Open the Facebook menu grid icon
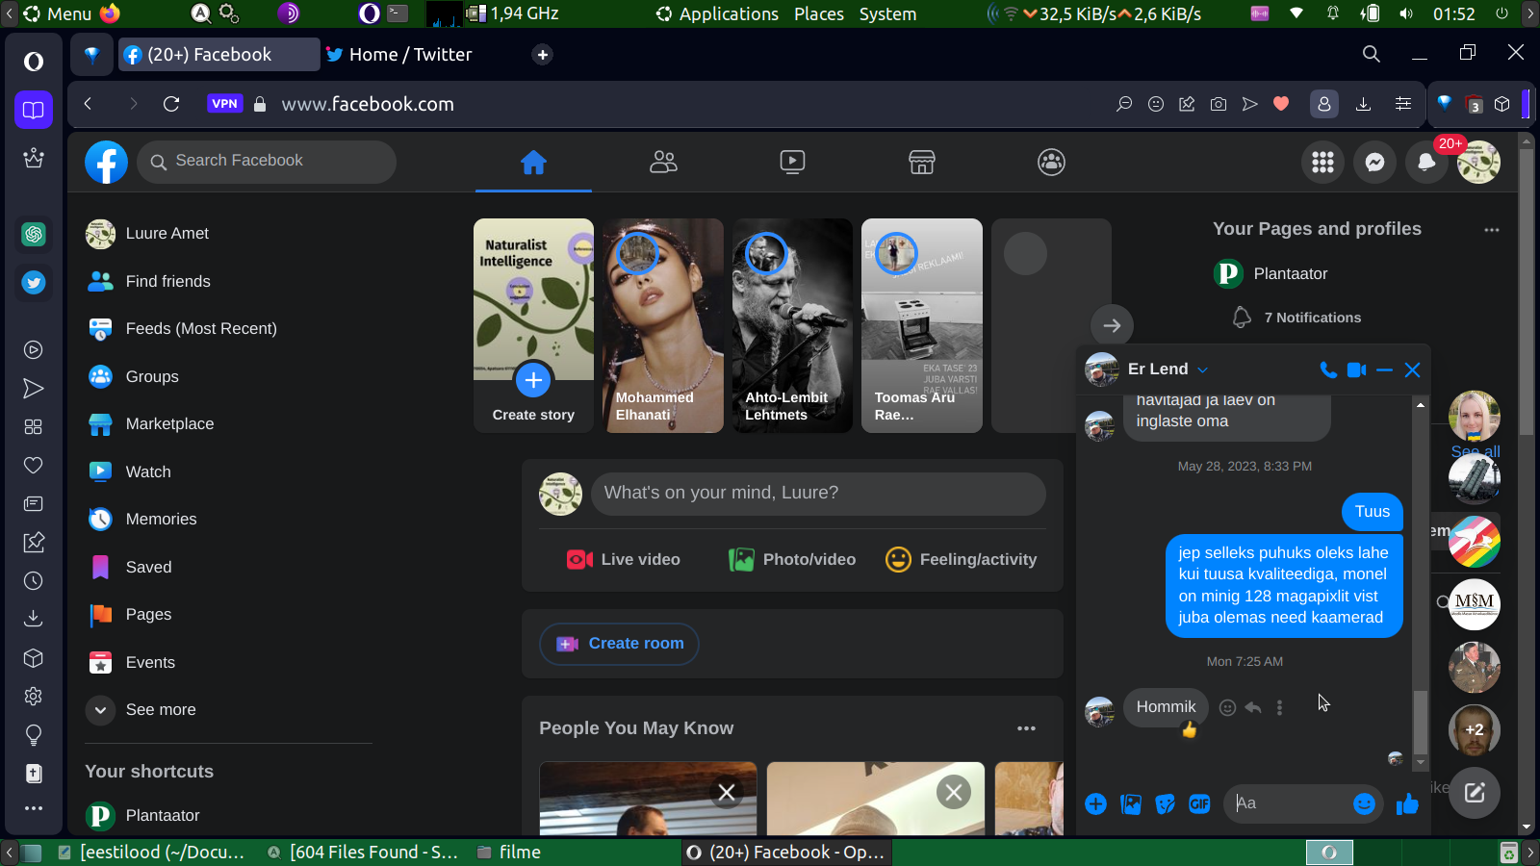 click(x=1322, y=163)
